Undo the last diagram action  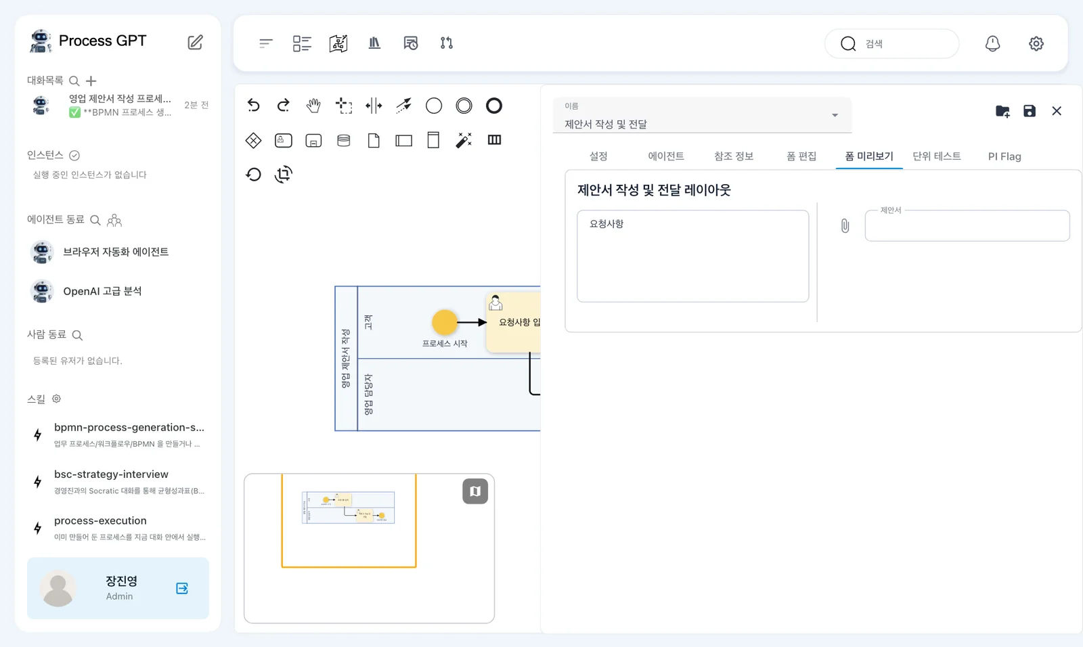point(253,106)
